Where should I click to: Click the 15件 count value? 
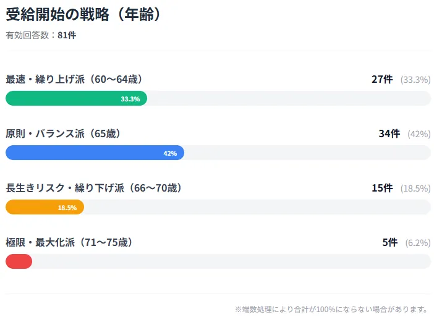click(382, 188)
